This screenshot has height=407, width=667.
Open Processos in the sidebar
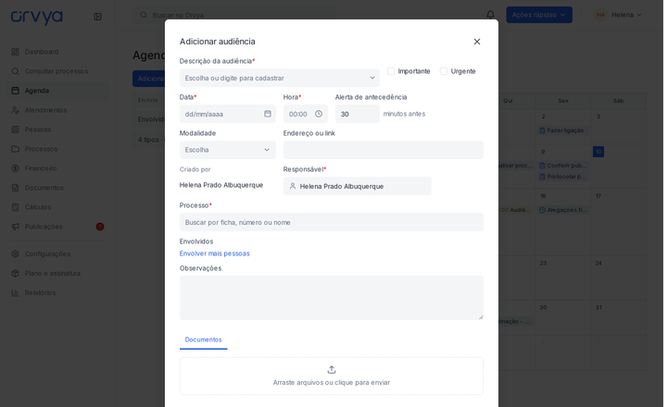click(x=57, y=149)
